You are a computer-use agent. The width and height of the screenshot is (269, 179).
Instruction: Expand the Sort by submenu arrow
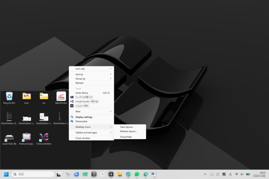click(x=111, y=74)
